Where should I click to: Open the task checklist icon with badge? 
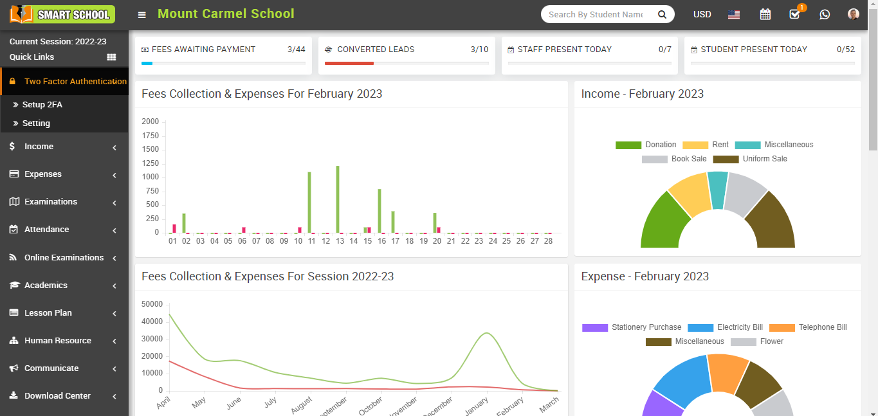pyautogui.click(x=795, y=14)
